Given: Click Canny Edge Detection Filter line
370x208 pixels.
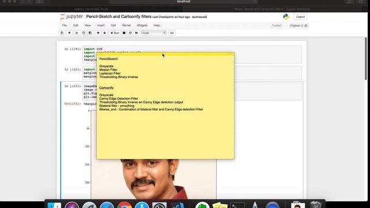Looking at the screenshot, I should coord(119,99).
